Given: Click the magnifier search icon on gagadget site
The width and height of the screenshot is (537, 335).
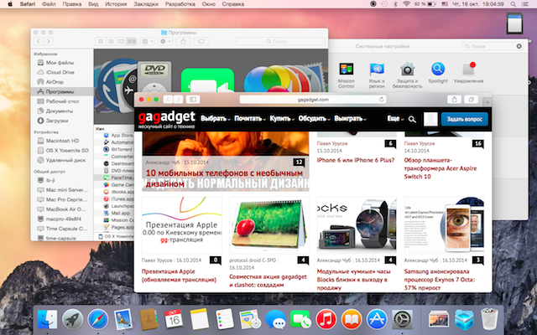Looking at the screenshot, I should coord(412,119).
